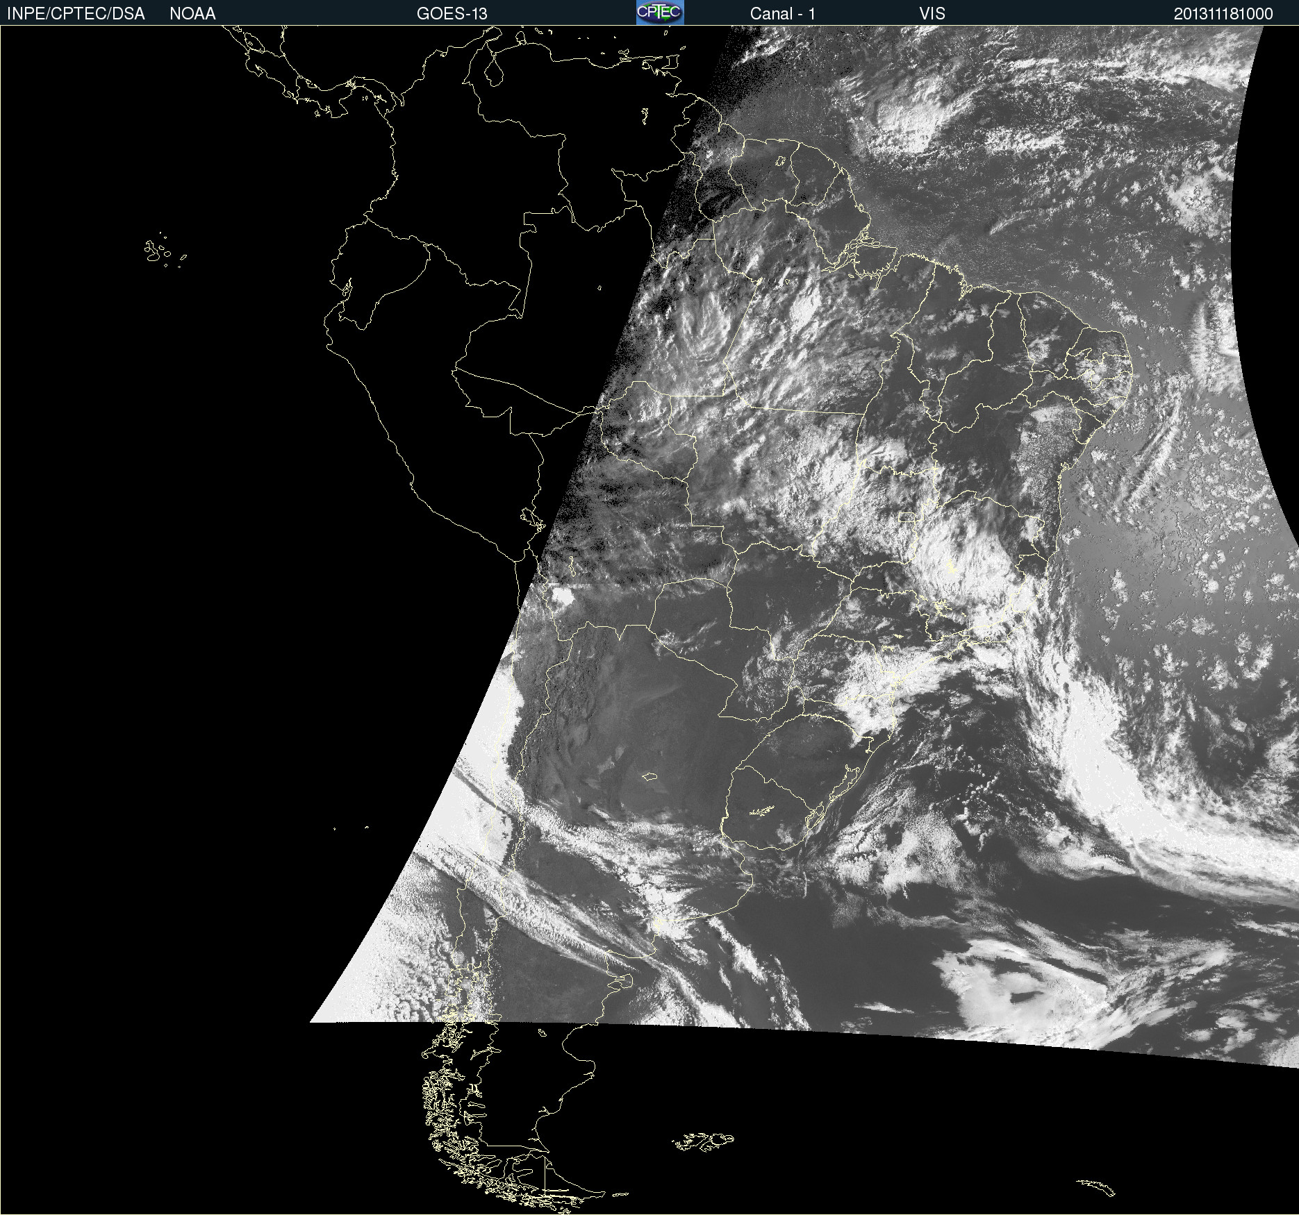
Task: Click the GOES-13 satellite label
Action: (x=452, y=14)
